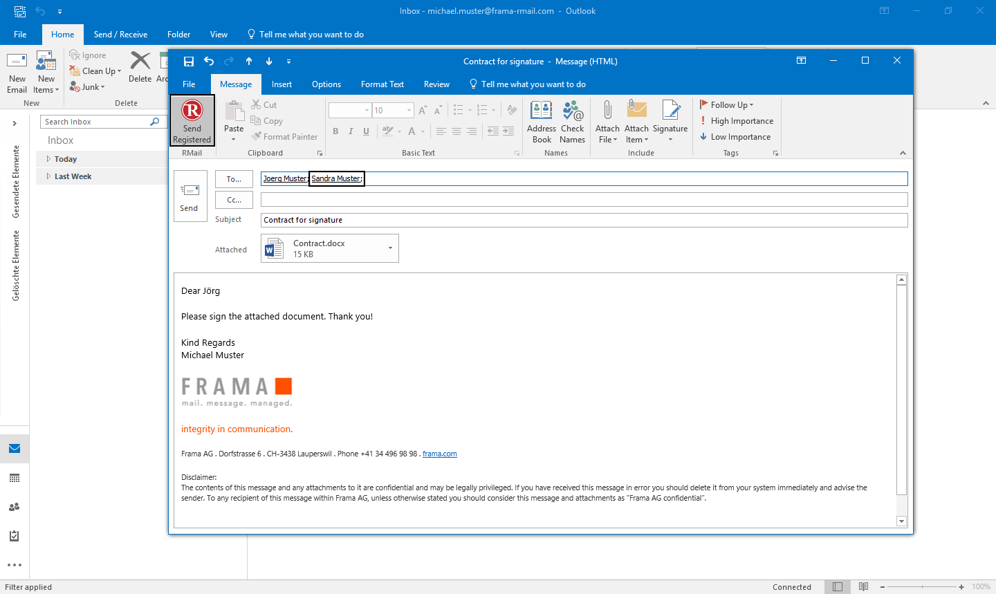Image resolution: width=996 pixels, height=594 pixels.
Task: Click the Attach Item envelope icon
Action: coord(636,110)
